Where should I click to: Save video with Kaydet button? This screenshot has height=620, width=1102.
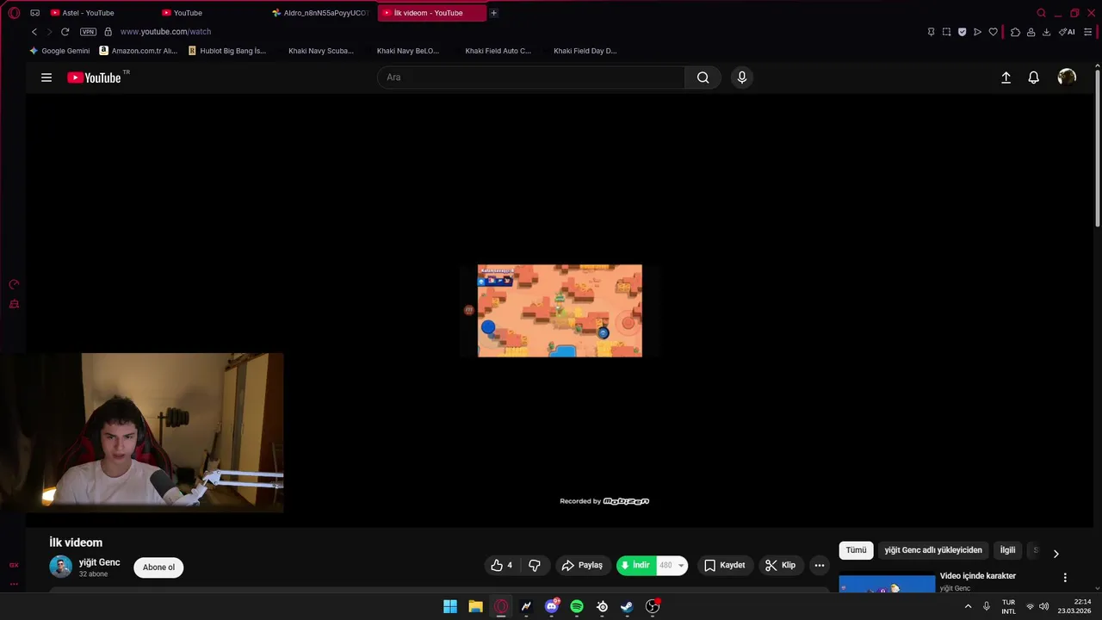[x=724, y=565]
